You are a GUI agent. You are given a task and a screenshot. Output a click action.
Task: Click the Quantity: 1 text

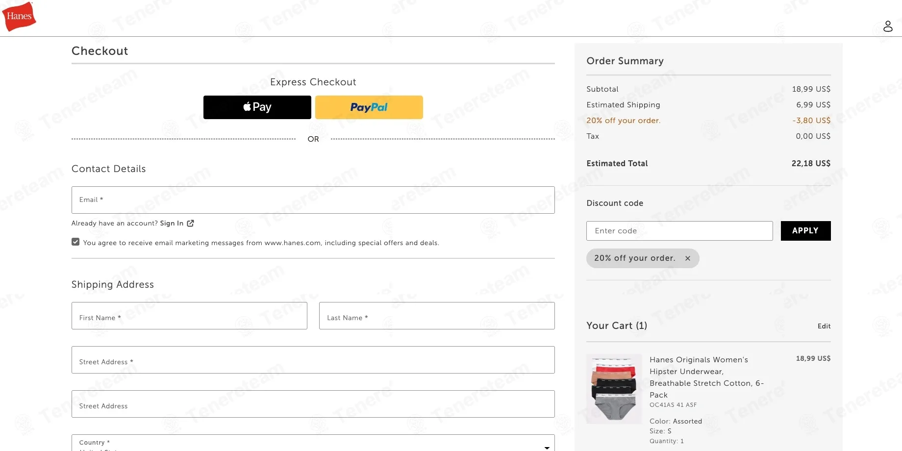667,441
